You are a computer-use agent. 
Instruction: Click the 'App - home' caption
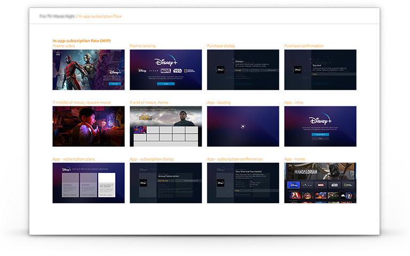[295, 159]
